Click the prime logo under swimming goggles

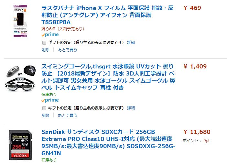point(50,100)
